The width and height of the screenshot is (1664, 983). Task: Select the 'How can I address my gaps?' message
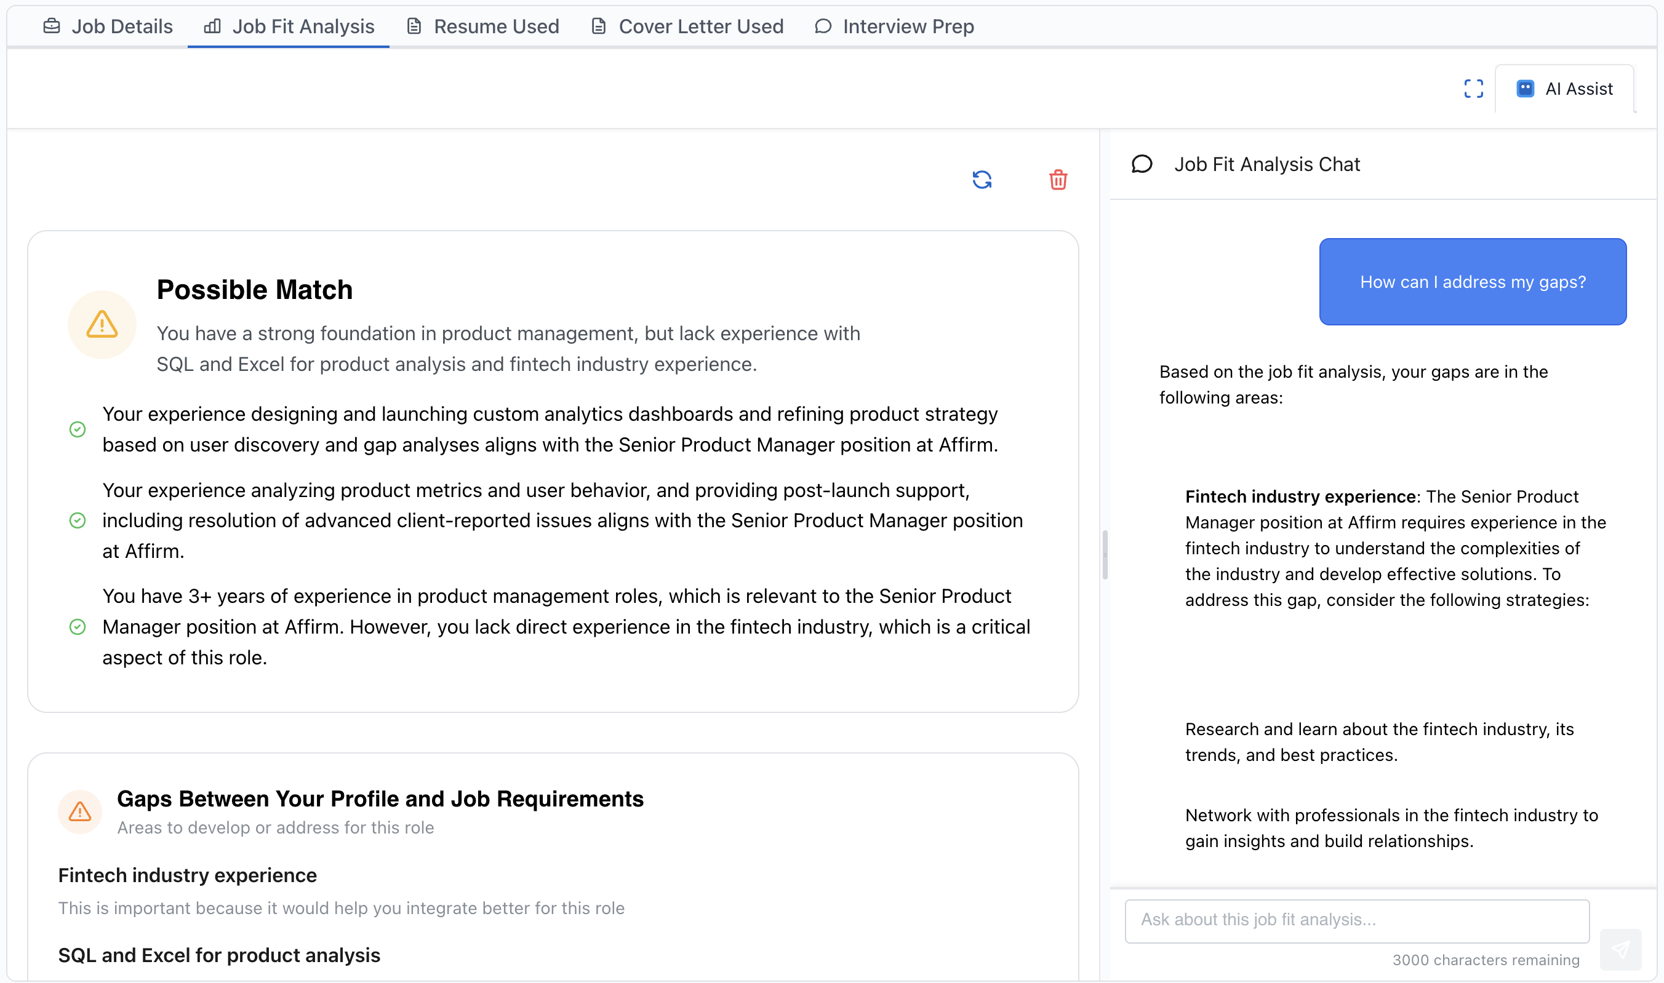tap(1472, 282)
